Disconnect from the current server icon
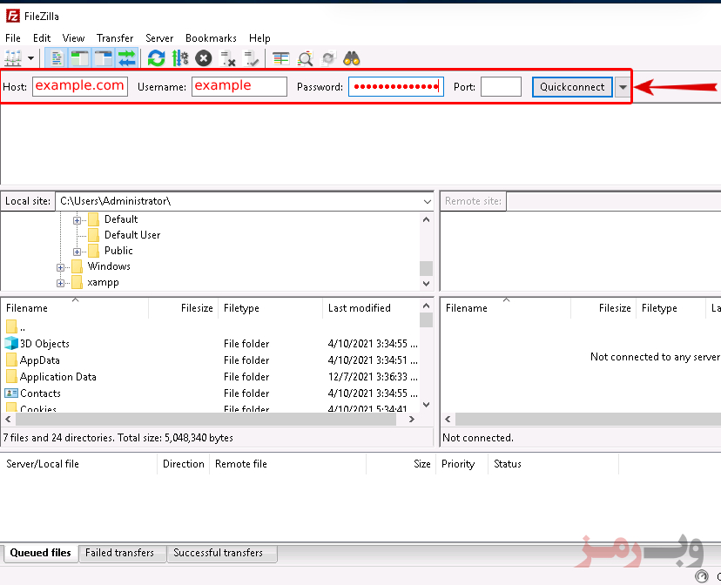 (227, 58)
